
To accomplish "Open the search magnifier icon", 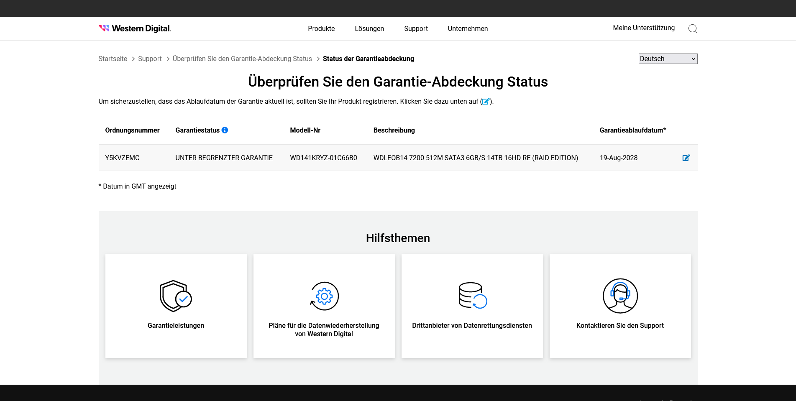I will (693, 28).
